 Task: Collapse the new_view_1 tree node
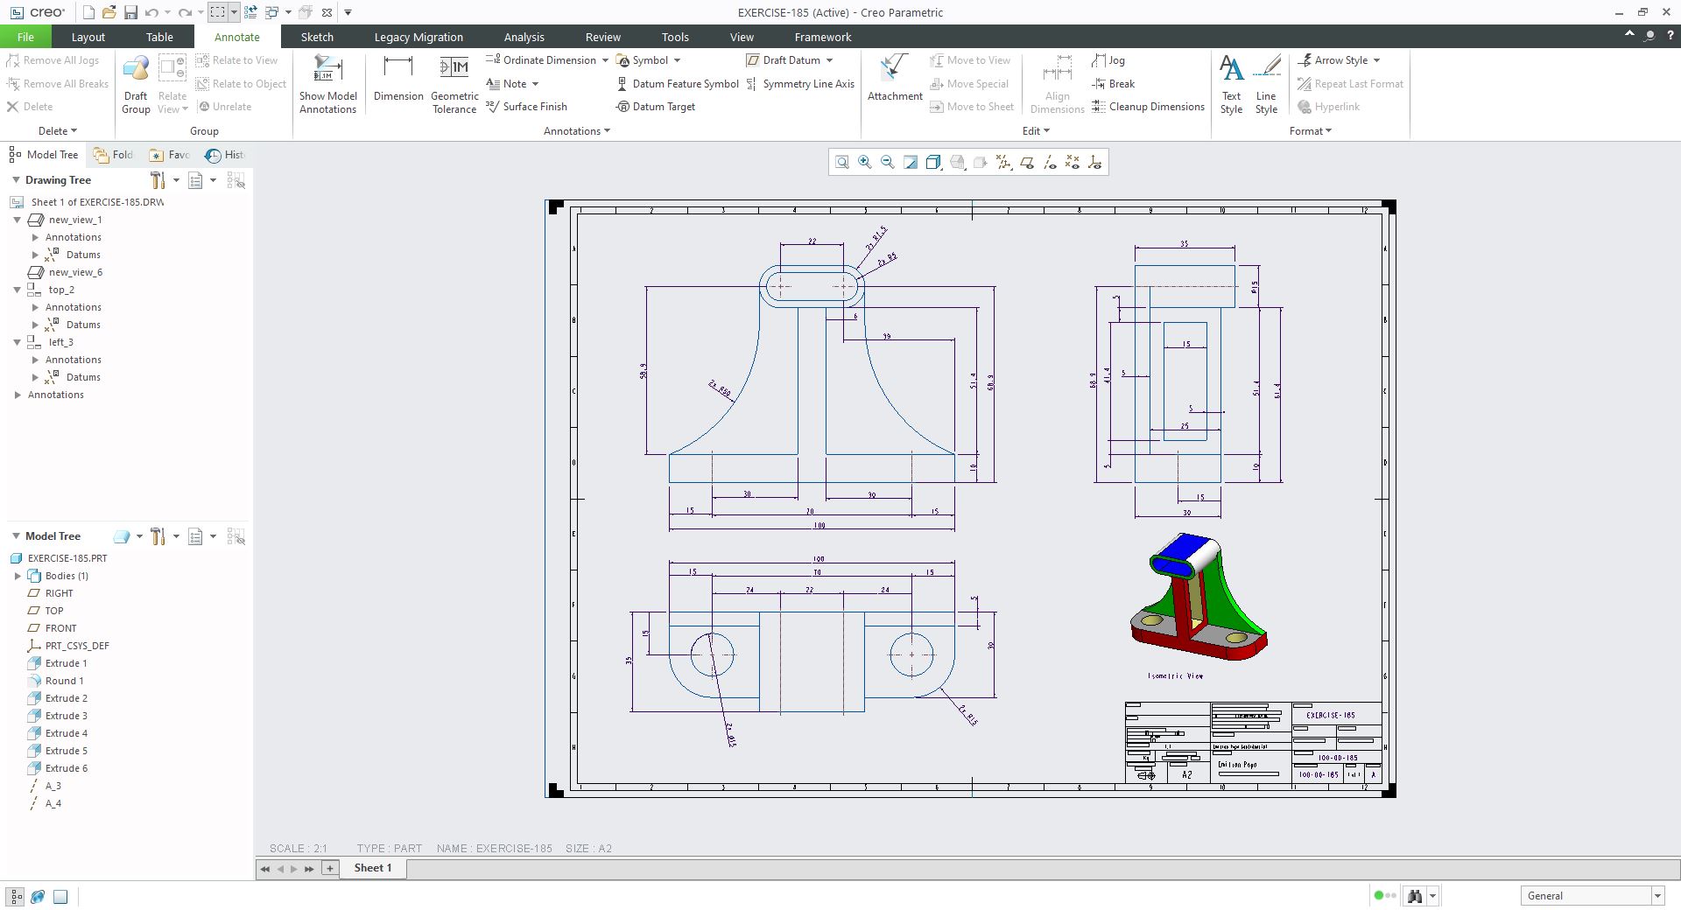pos(17,220)
